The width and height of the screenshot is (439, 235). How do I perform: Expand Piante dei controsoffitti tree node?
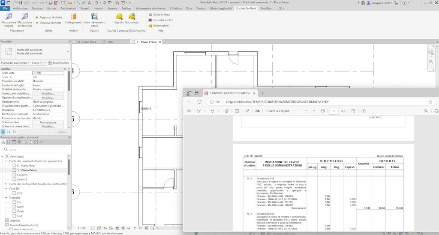[6, 184]
